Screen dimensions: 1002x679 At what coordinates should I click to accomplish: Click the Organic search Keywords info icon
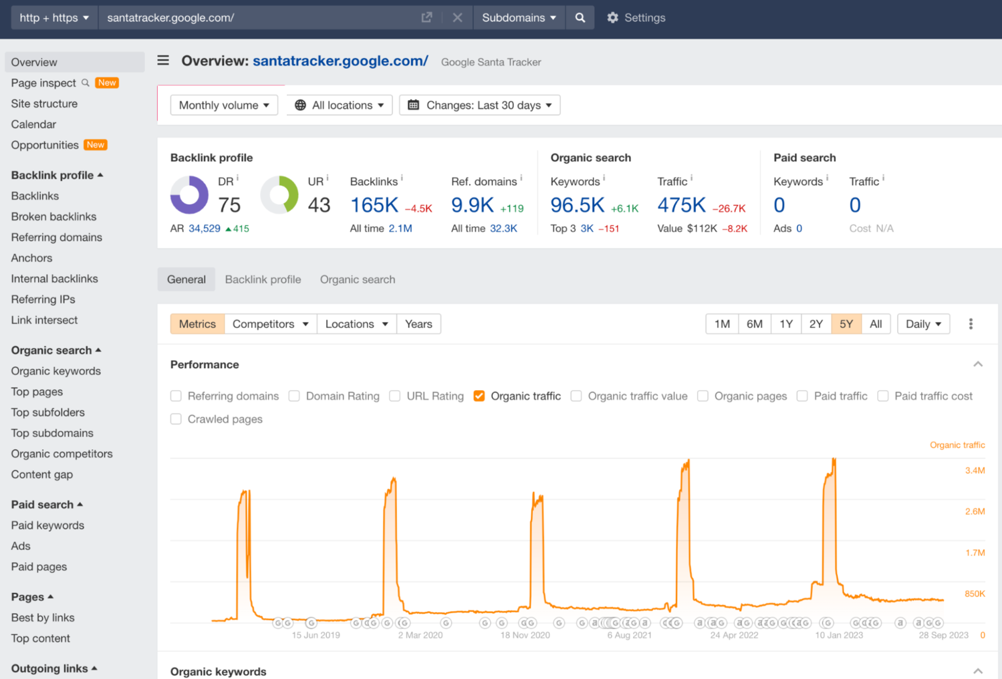point(604,178)
